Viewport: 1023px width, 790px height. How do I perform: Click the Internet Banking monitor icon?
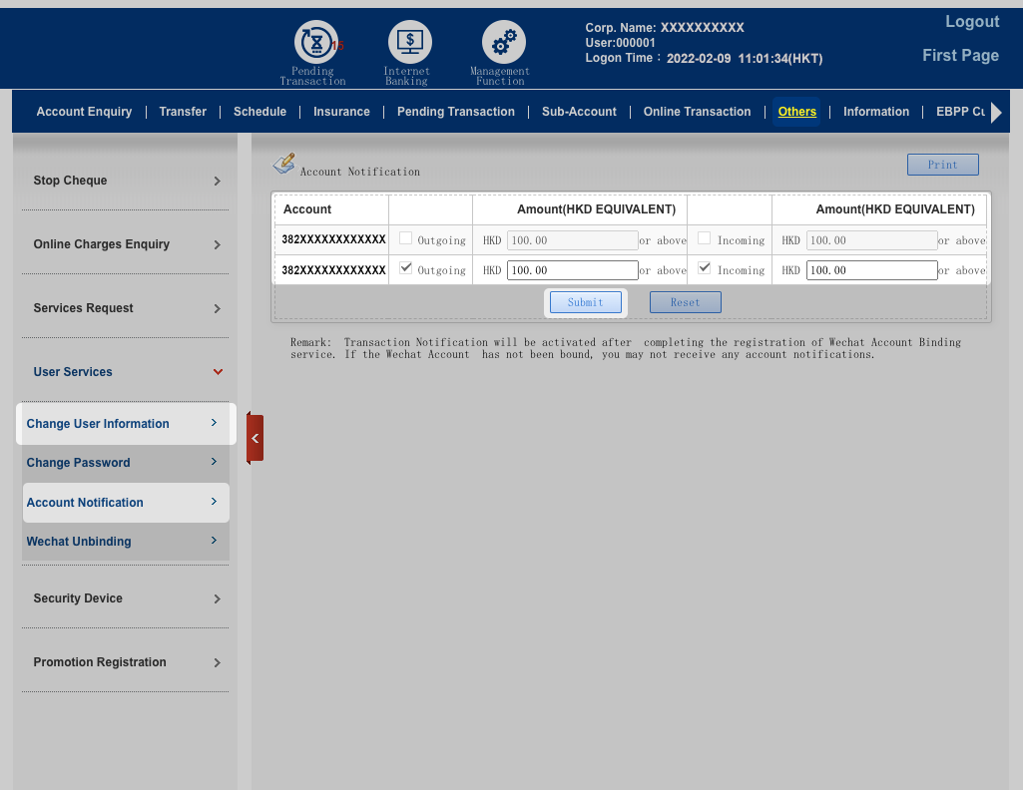[x=409, y=43]
